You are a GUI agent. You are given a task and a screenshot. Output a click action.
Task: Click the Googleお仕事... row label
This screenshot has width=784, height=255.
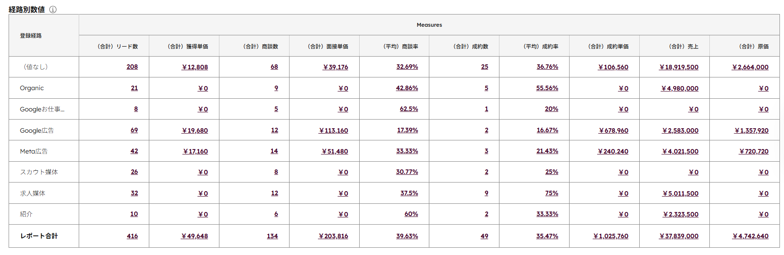[42, 109]
